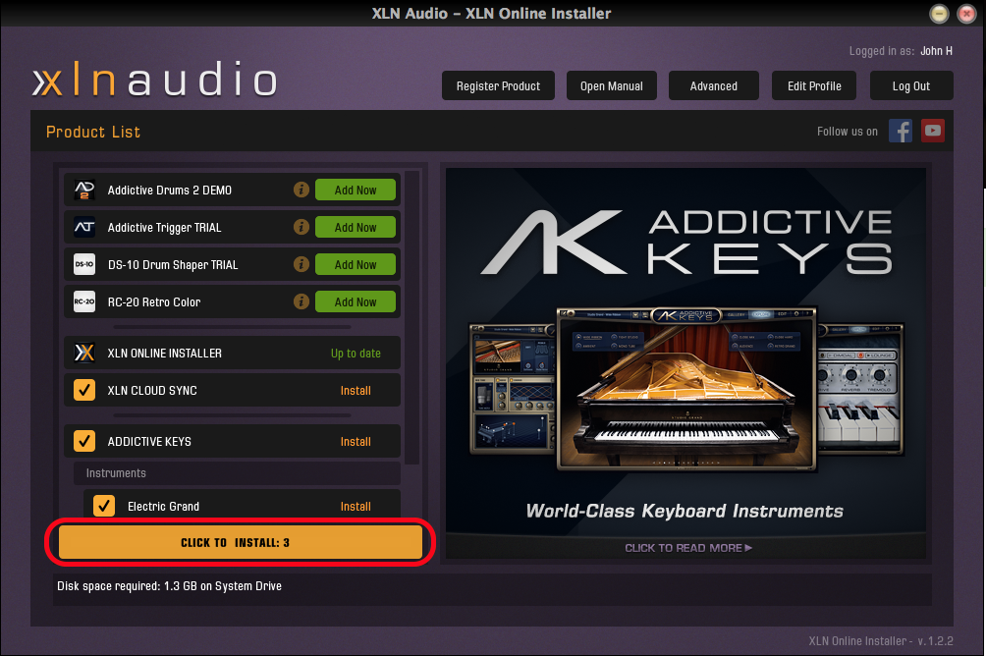Click the product list scrollbar
The width and height of the screenshot is (986, 656).
tap(411, 317)
